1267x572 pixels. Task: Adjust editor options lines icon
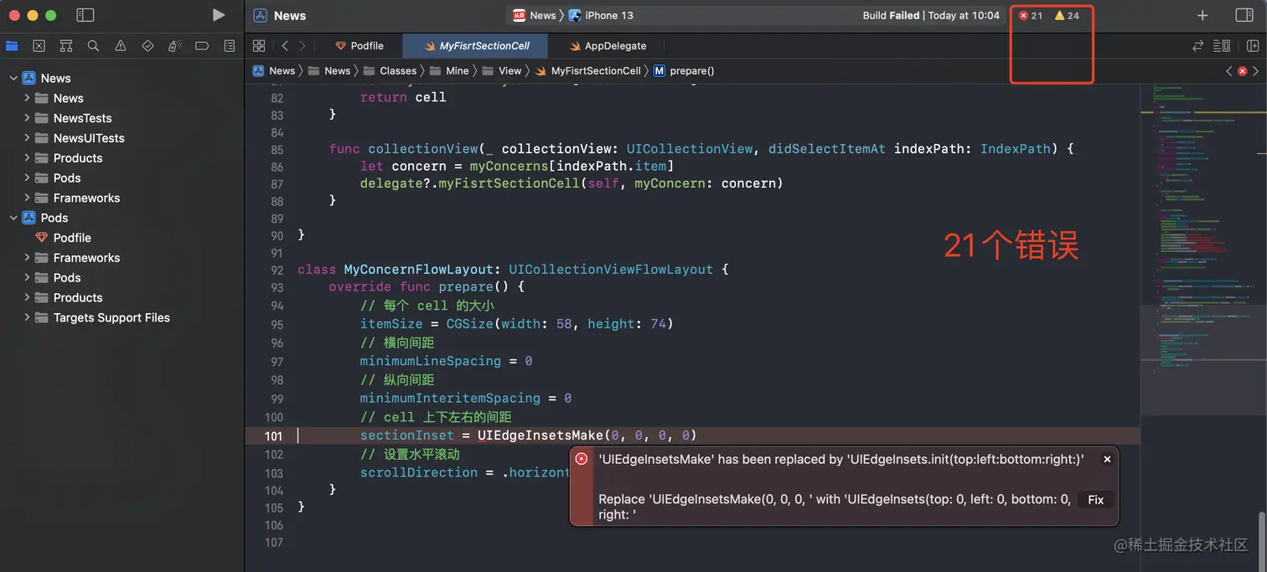coord(1222,46)
